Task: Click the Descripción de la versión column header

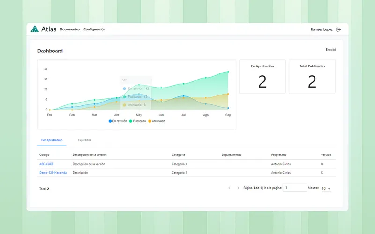Action: coord(90,155)
